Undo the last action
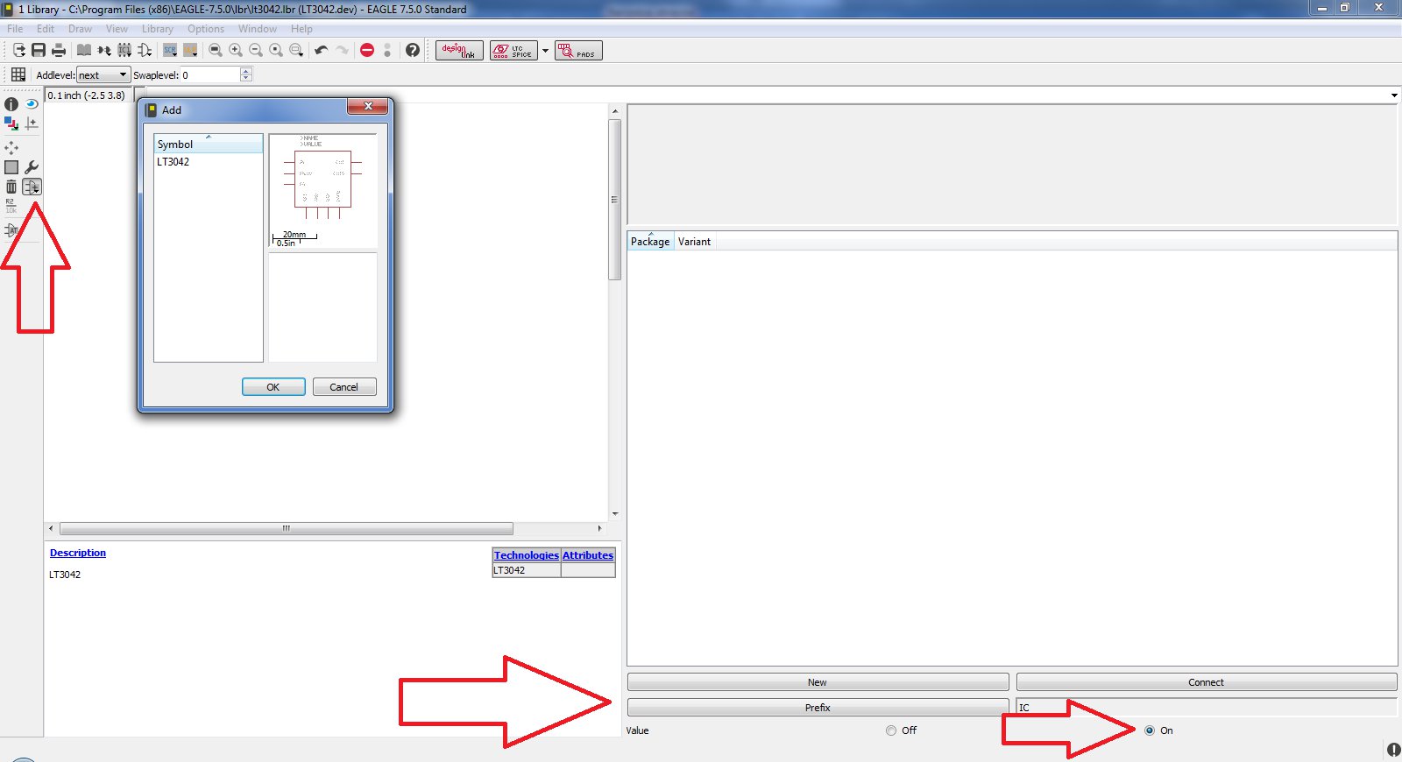The width and height of the screenshot is (1402, 762). (322, 51)
